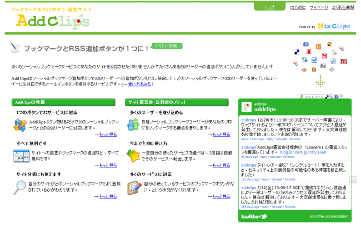
Task: Click the ブックマークとRSS追加ボタンが1つに！ headline
Action: 86,48
